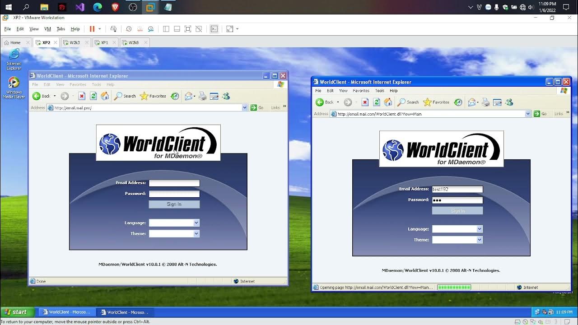Click Refresh icon in left IE window

[x=93, y=96]
